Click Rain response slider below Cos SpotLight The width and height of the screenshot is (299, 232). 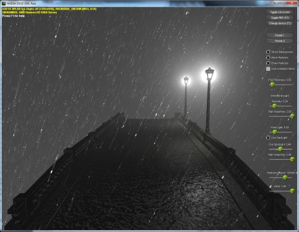pyautogui.click(x=282, y=159)
